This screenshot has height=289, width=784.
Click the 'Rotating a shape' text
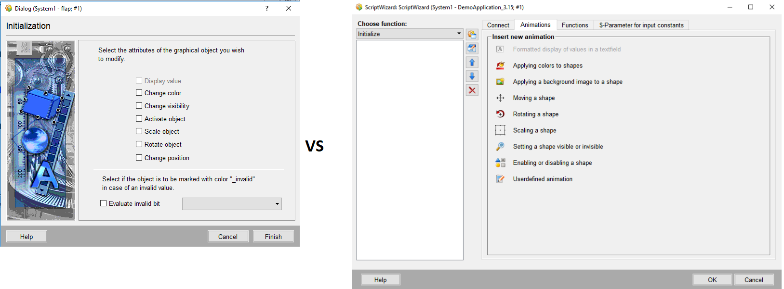coord(536,114)
